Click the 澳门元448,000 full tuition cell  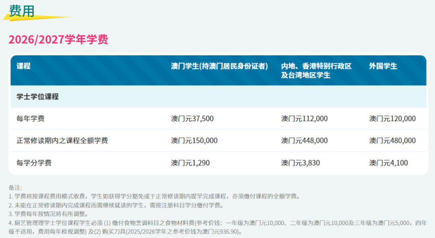click(x=304, y=141)
